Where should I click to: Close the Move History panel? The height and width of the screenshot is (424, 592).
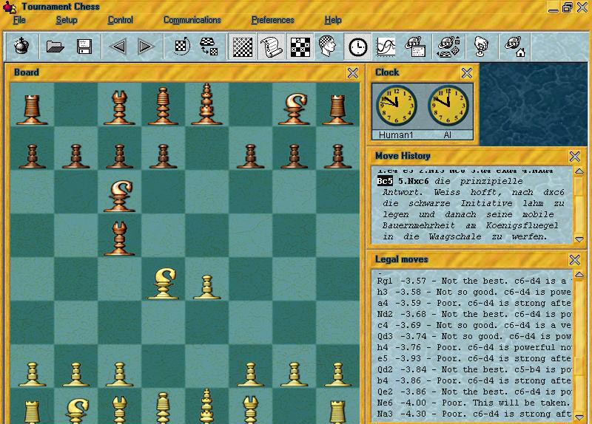574,156
